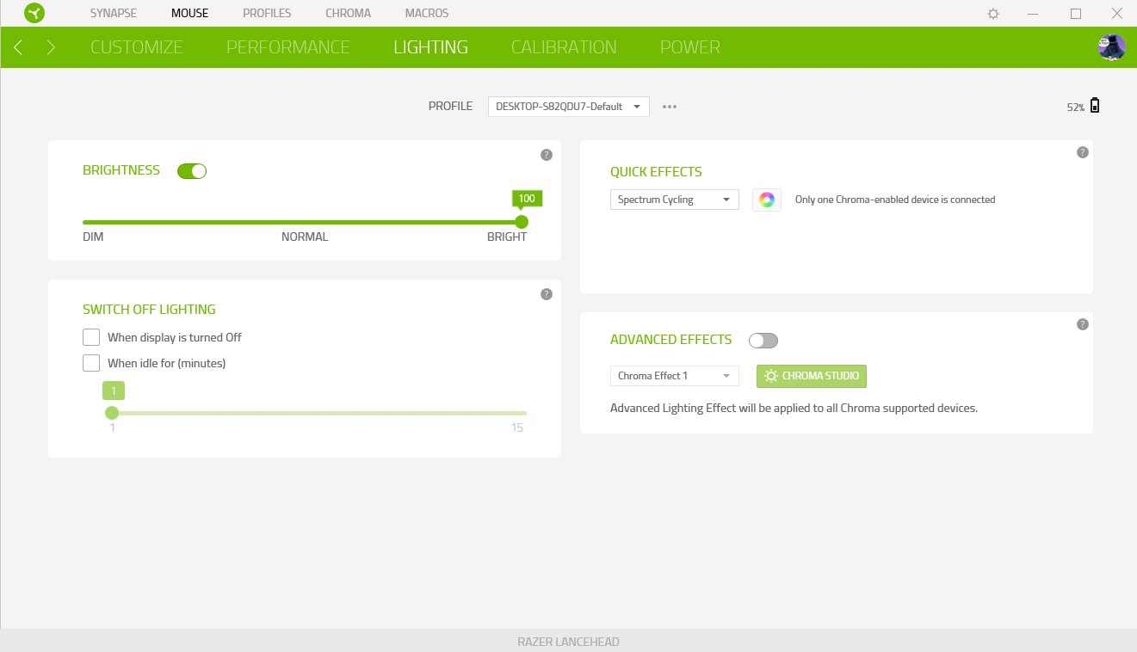This screenshot has height=652, width=1137.
Task: Click the Razer logo icon
Action: (34, 14)
